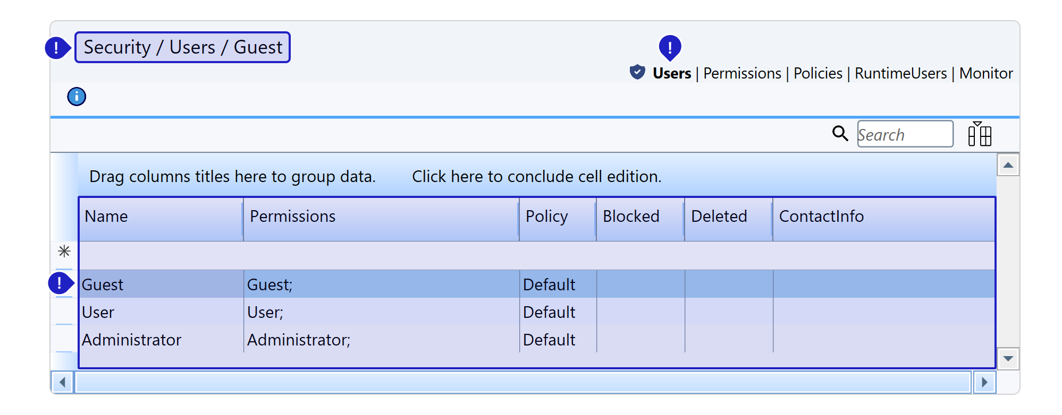Click the alert marker beside breadcrumb title
This screenshot has width=1062, height=415.
(x=56, y=48)
